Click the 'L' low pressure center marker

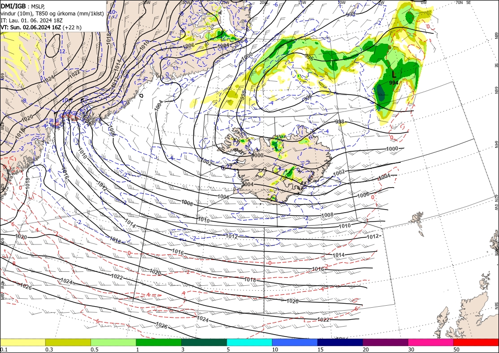point(394,75)
